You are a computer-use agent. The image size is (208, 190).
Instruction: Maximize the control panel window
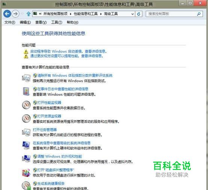pyautogui.click(x=190, y=3)
